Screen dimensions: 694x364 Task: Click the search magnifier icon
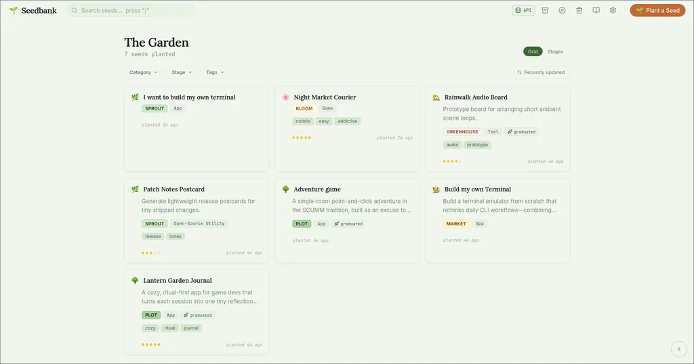click(75, 10)
